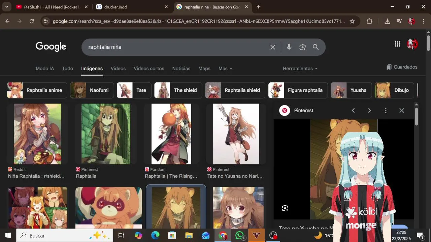Open the Chrome downloads panel
Image resolution: width=431 pixels, height=242 pixels.
(x=387, y=21)
